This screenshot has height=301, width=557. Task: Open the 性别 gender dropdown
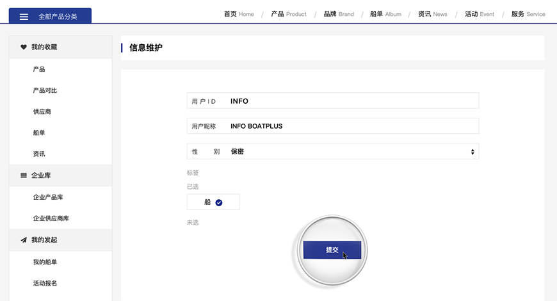click(x=332, y=152)
